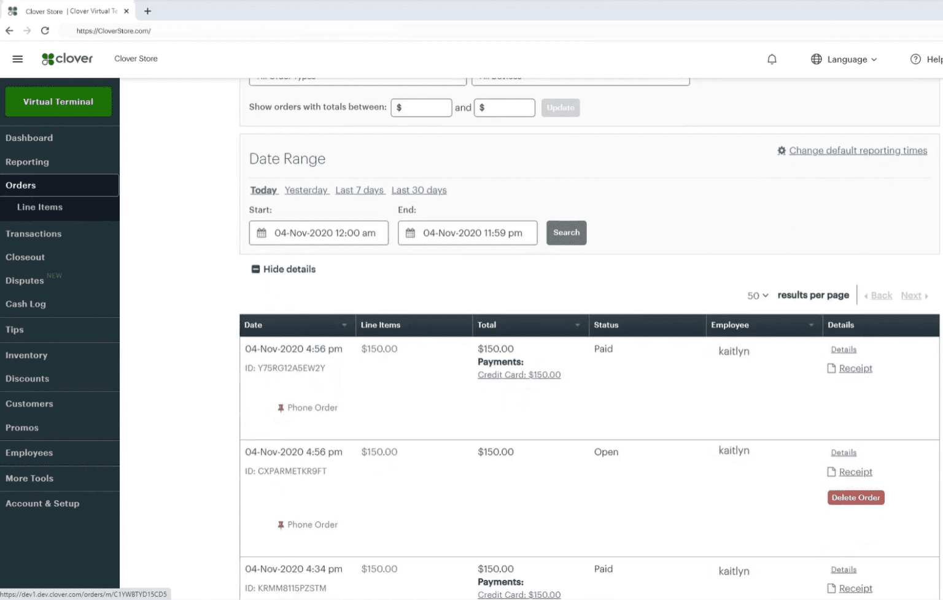Click the End date calendar icon
The height and width of the screenshot is (600, 943).
(410, 233)
